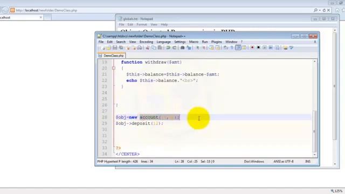
Task: Click the macro Playback icon
Action: click(x=265, y=48)
